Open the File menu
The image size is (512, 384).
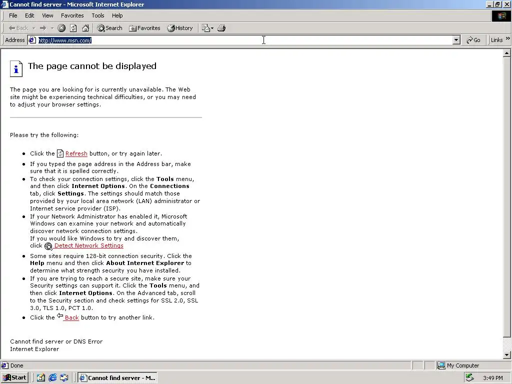tap(13, 15)
